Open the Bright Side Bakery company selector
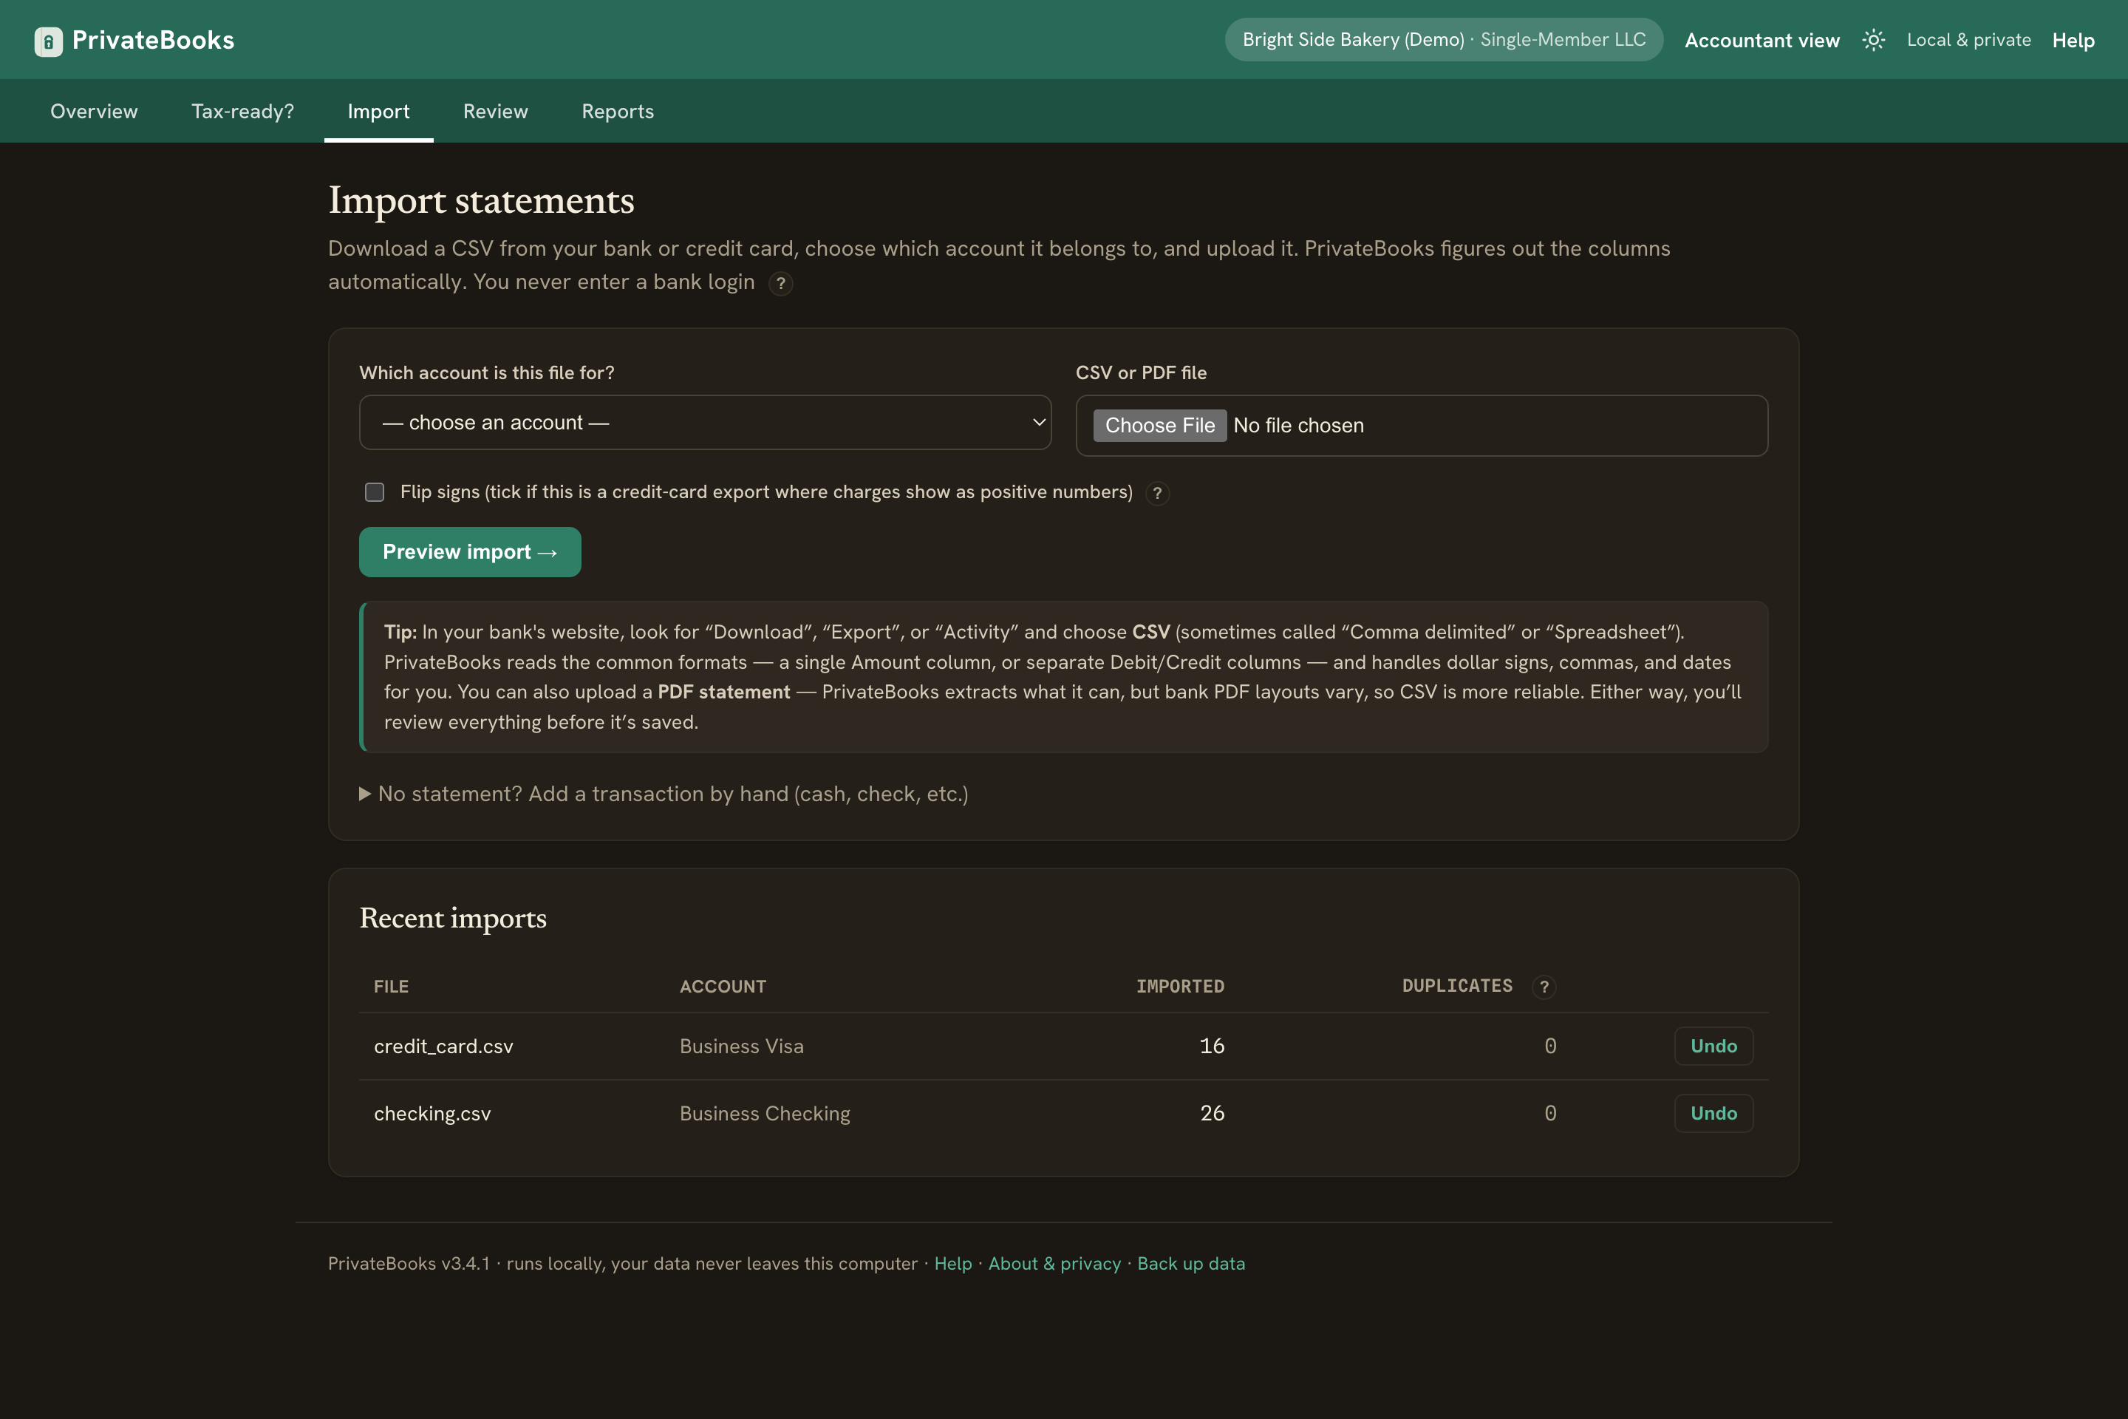The width and height of the screenshot is (2128, 1419). tap(1444, 40)
